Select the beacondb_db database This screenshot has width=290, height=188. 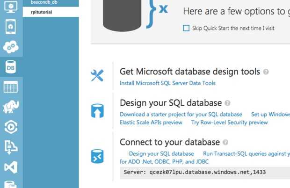44,3
